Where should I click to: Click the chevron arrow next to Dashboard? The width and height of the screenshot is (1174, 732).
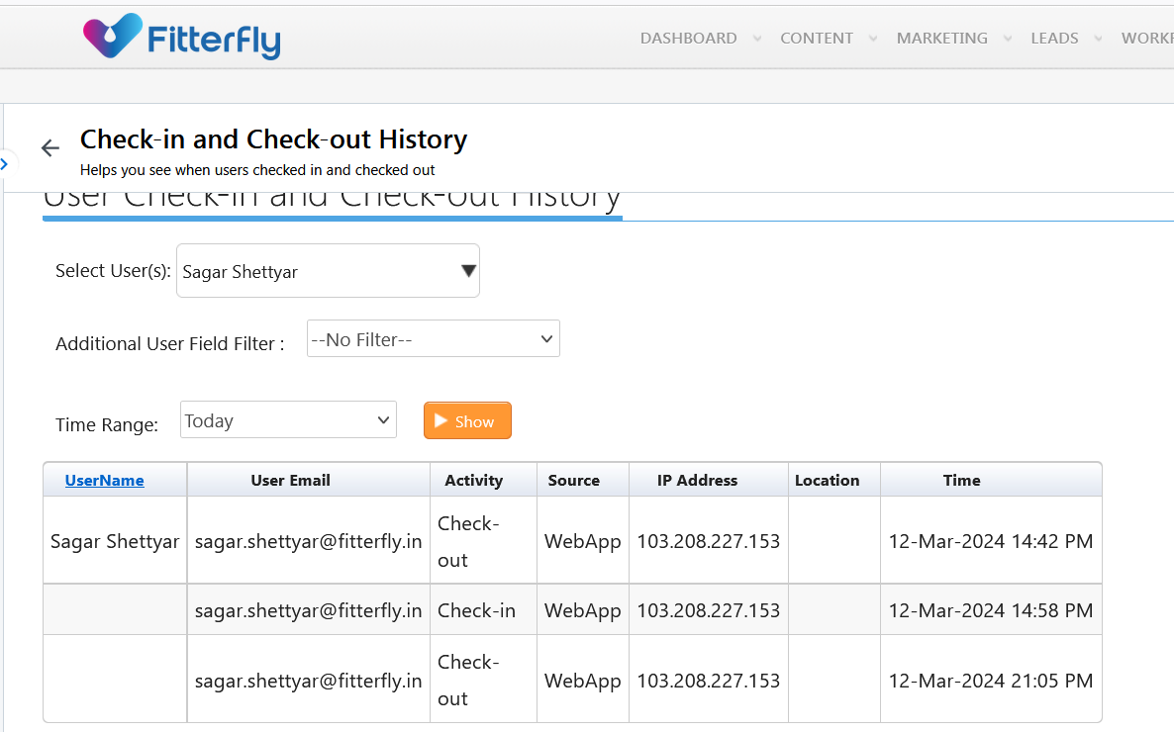[x=757, y=39]
